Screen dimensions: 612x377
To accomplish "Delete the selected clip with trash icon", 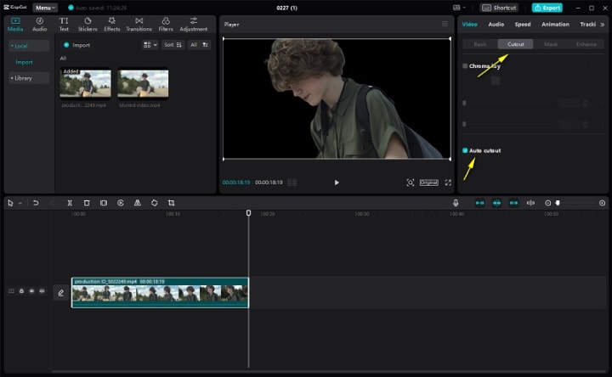I will [x=86, y=203].
